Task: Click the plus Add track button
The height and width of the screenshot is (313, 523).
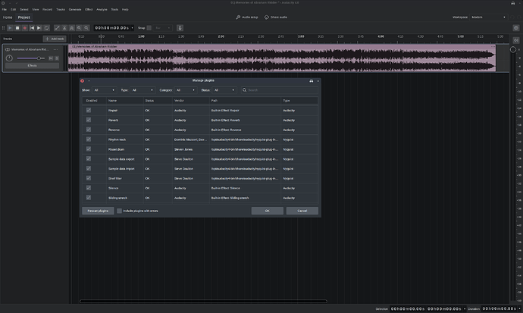Action: point(55,39)
